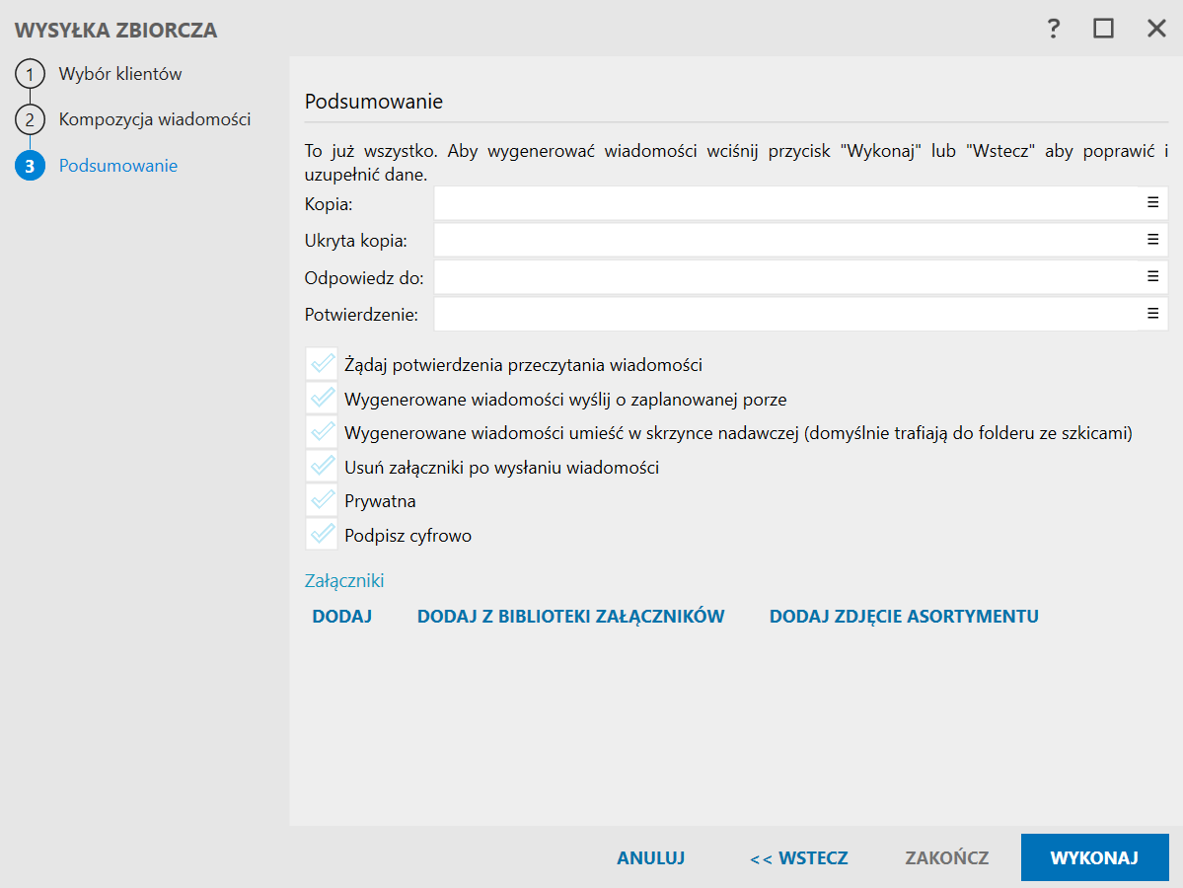This screenshot has height=888, width=1183.
Task: Click DODAJ ZDJĘCIE ASORTYMENTU link
Action: [904, 617]
